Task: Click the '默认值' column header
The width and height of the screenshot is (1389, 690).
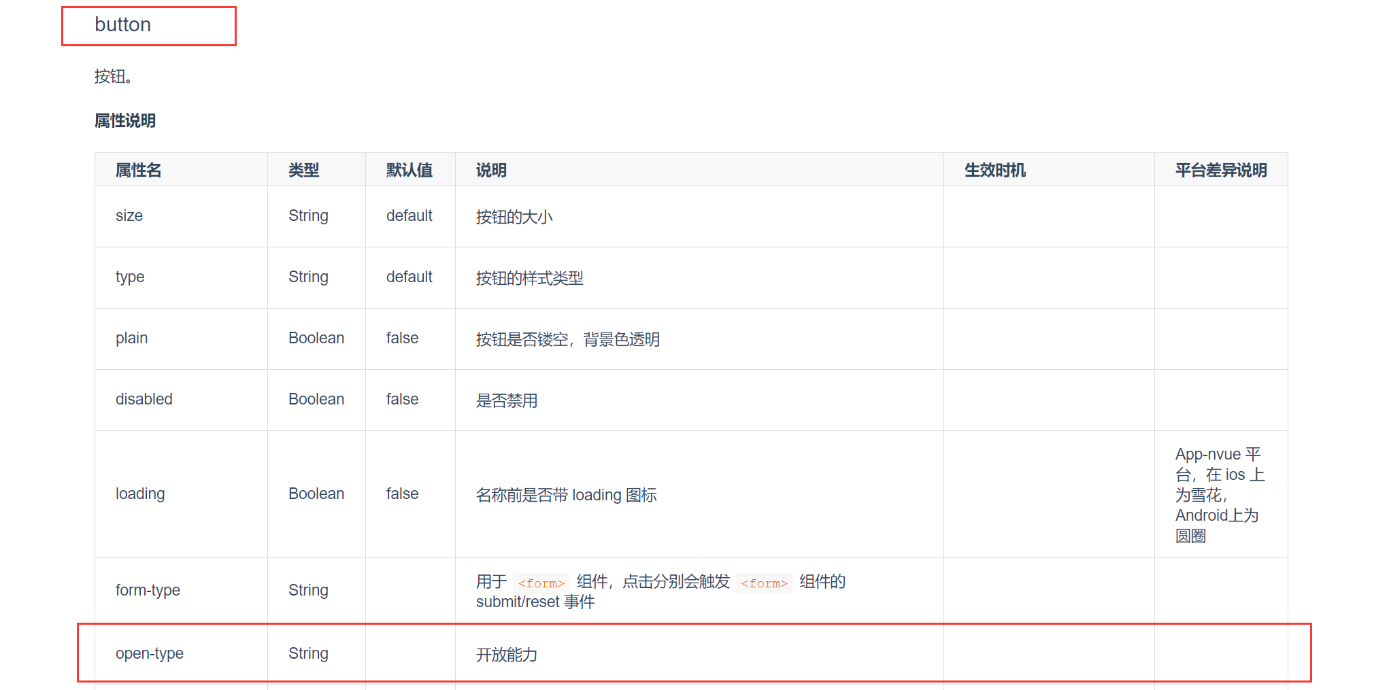Action: pyautogui.click(x=409, y=170)
